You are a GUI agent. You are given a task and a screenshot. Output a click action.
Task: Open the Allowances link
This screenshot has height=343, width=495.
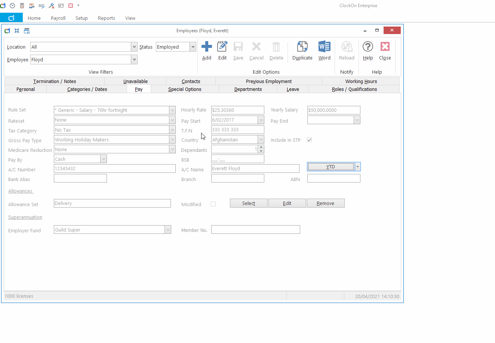(x=21, y=191)
